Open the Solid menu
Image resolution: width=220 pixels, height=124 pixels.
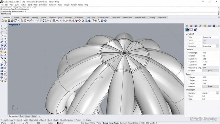30,5
